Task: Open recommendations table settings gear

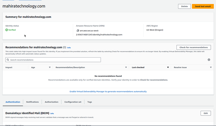Action: coord(209,60)
